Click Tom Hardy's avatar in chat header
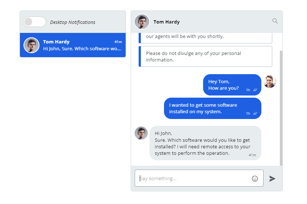Image resolution: width=307 pixels, height=204 pixels. click(142, 22)
